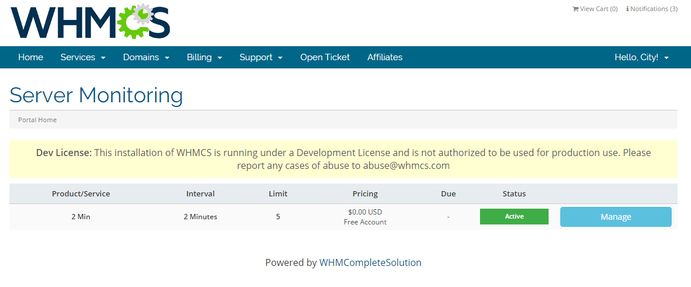Click the Pricing column header
This screenshot has width=691, height=287.
pos(365,193)
